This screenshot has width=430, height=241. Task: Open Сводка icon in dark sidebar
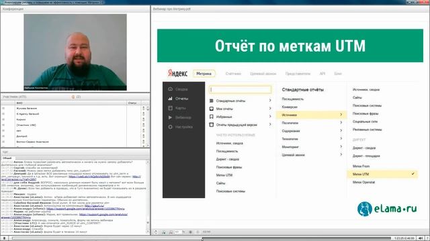click(170, 89)
